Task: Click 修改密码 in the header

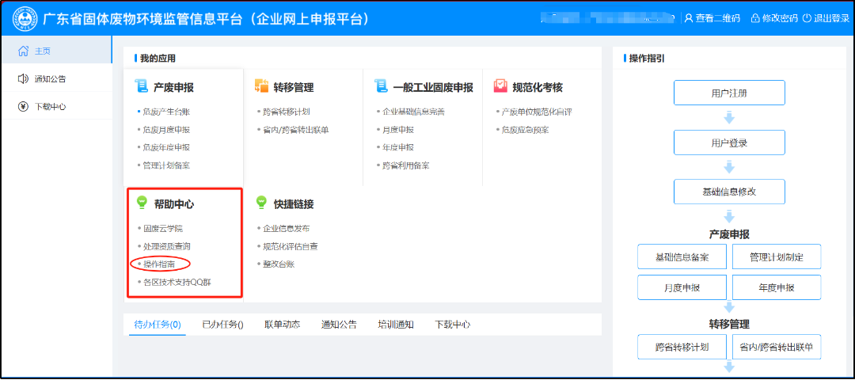Action: point(780,18)
